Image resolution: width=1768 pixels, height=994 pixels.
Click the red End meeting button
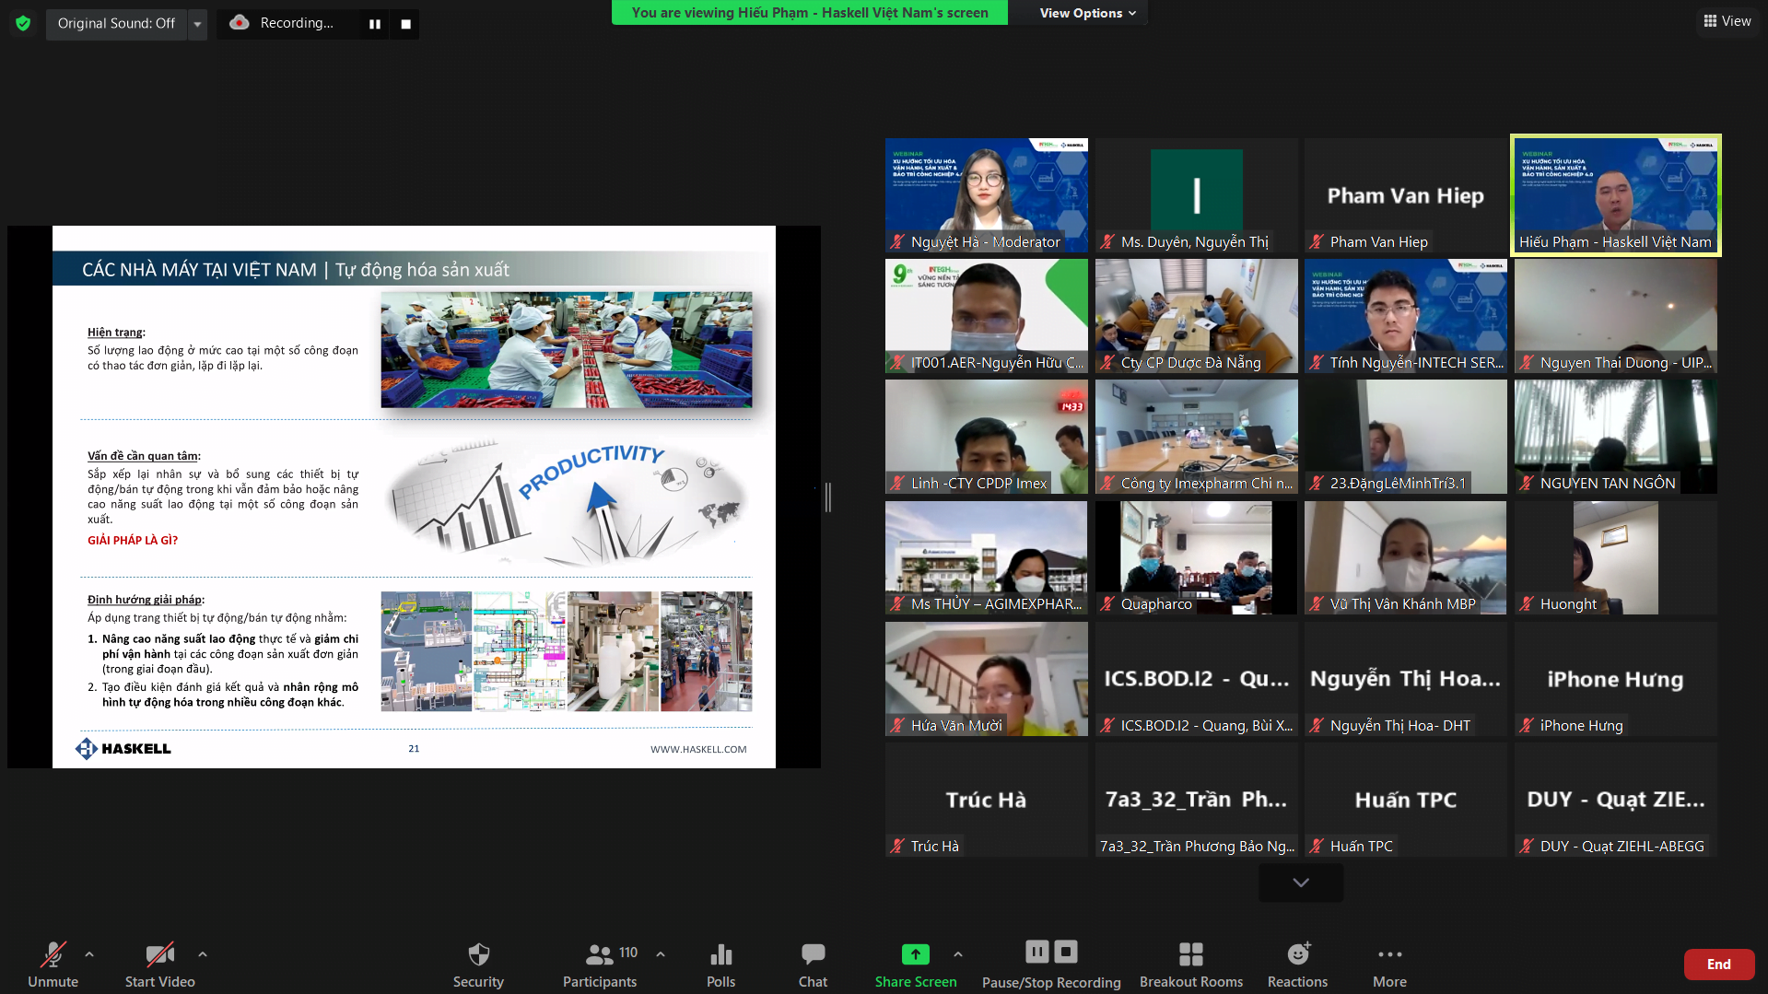(x=1719, y=965)
